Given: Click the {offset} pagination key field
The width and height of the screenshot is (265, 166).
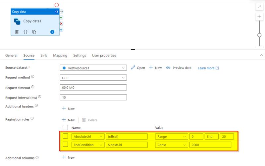Looking at the screenshot, I should click(127, 137).
